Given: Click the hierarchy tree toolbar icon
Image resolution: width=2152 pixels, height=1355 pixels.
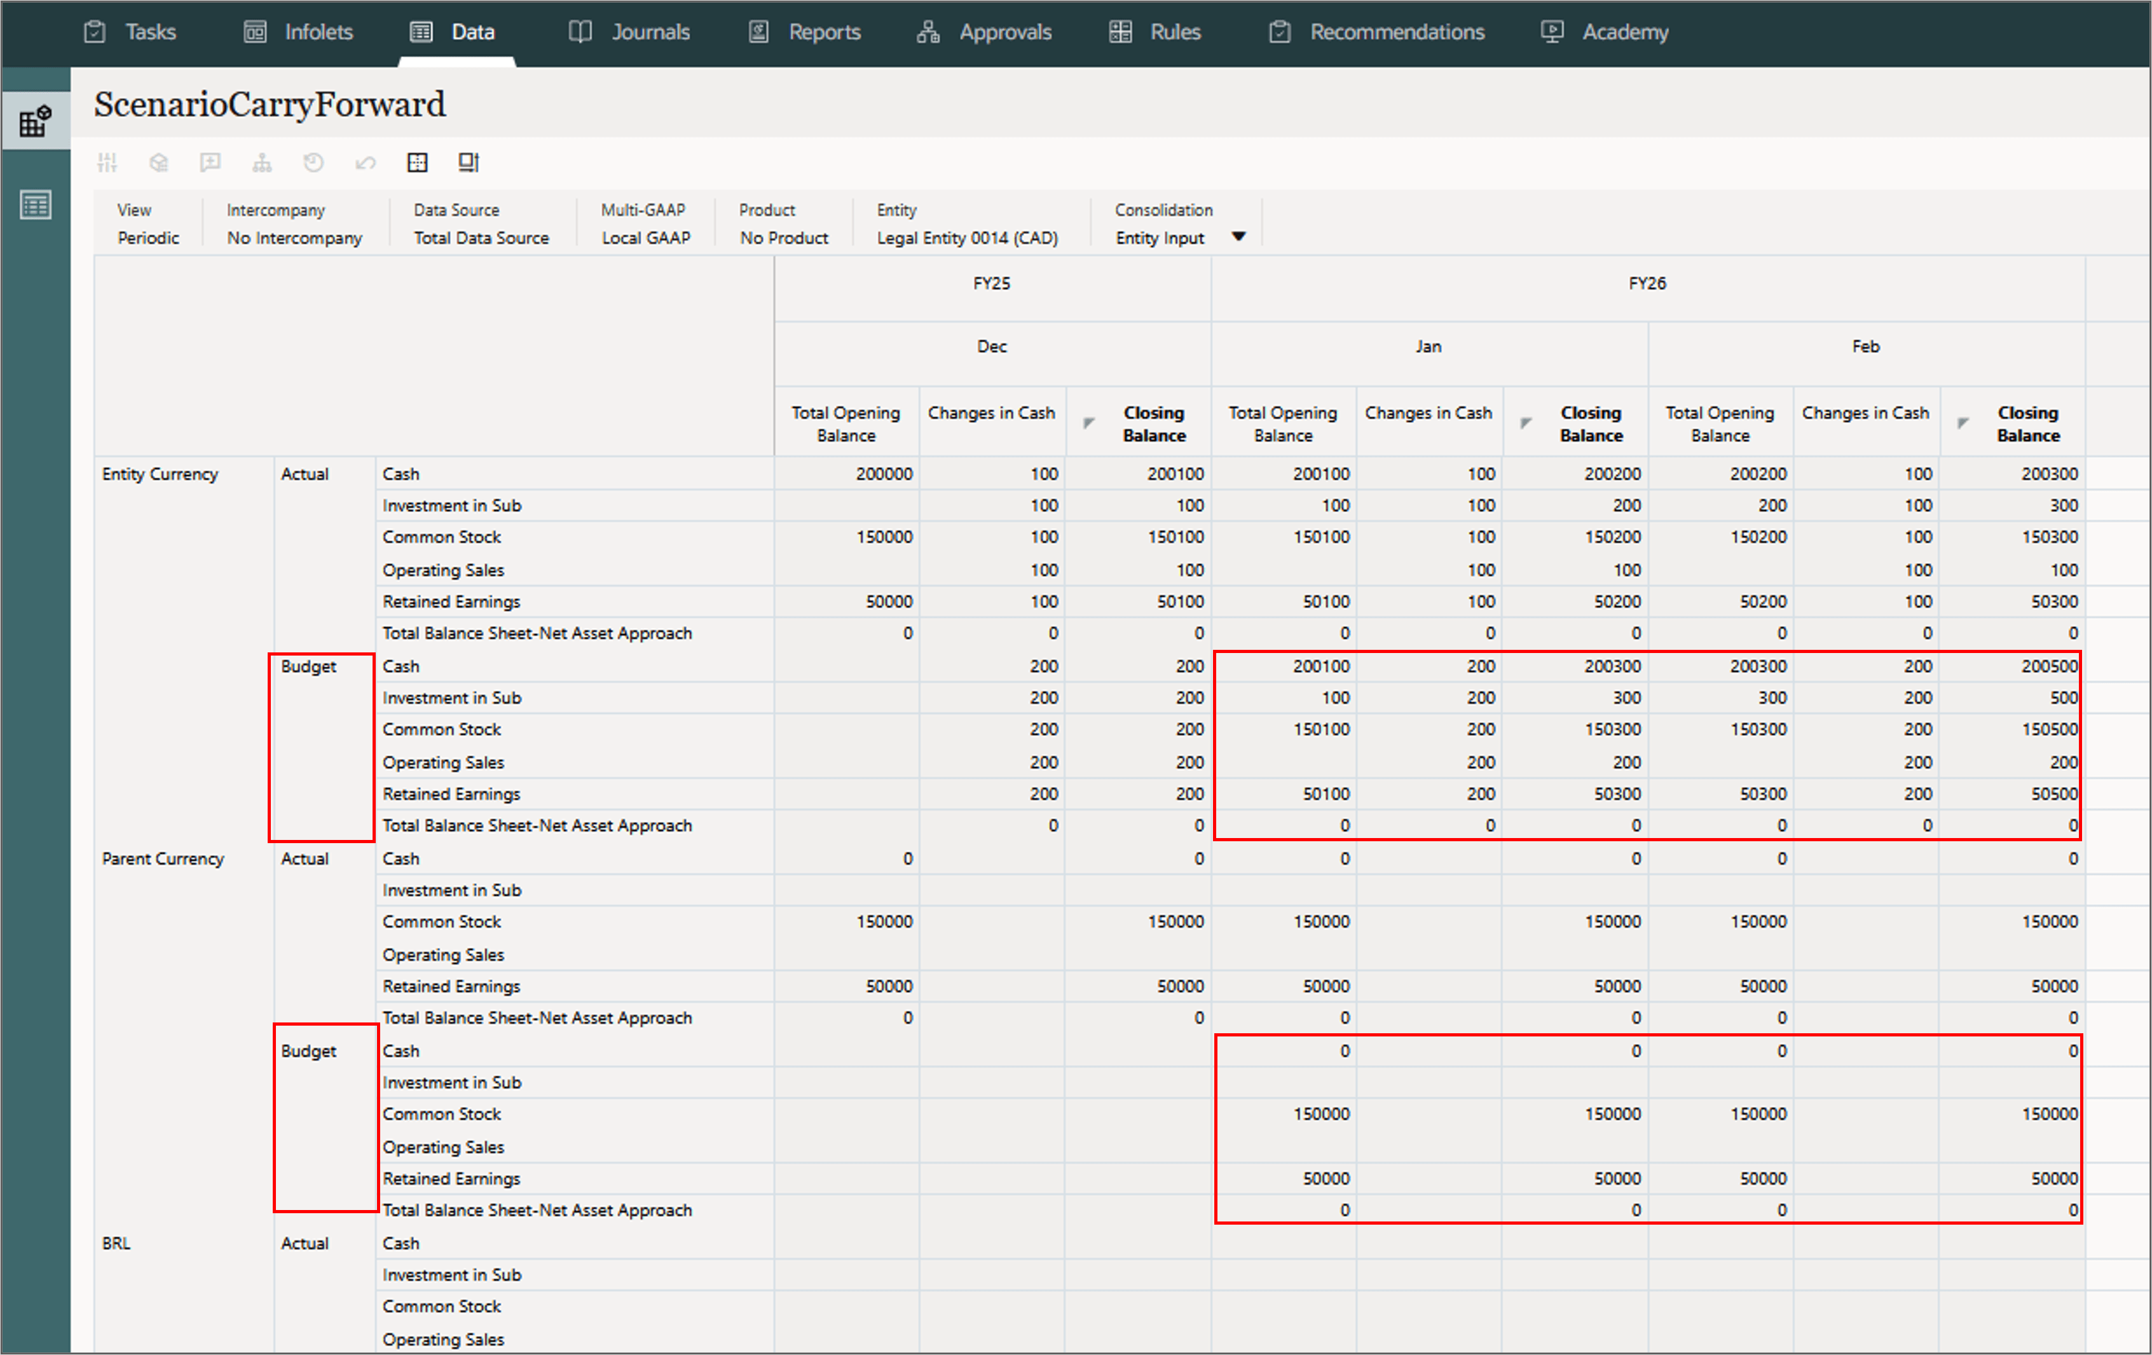Looking at the screenshot, I should coord(262,163).
